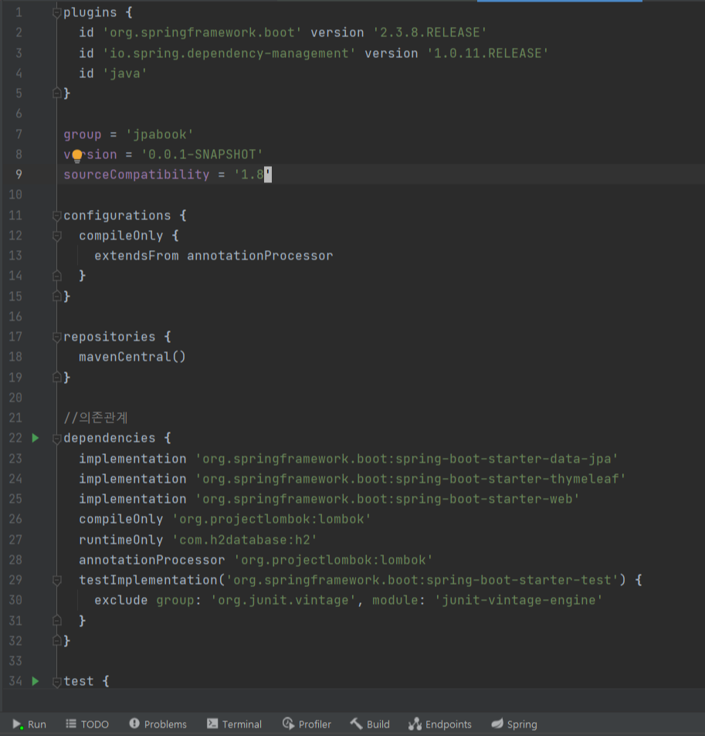705x736 pixels.
Task: Click compileOnly lombok dependency string
Action: tap(271, 519)
